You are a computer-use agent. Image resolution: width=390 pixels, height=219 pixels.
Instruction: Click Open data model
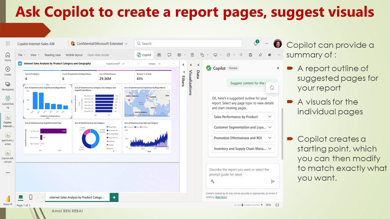pos(98,55)
